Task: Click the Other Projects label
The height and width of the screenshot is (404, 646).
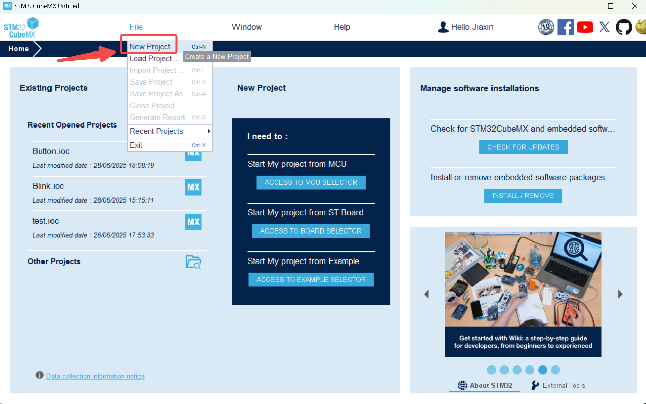Action: [54, 261]
